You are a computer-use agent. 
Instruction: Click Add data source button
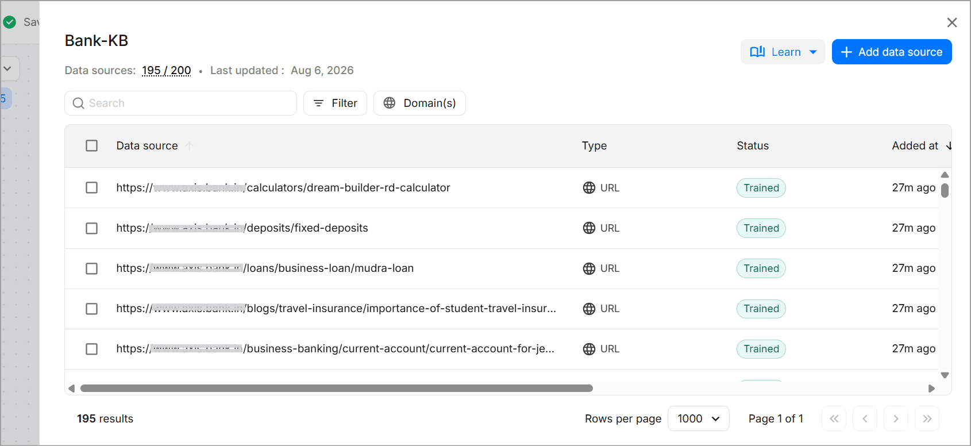[x=892, y=52]
